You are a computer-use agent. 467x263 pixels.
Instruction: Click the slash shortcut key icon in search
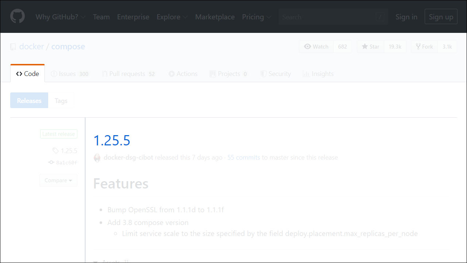pos(380,17)
